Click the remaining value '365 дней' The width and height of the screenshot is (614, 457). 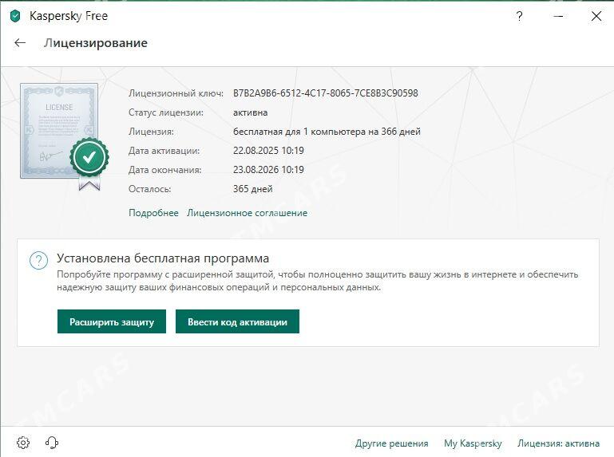pos(252,189)
